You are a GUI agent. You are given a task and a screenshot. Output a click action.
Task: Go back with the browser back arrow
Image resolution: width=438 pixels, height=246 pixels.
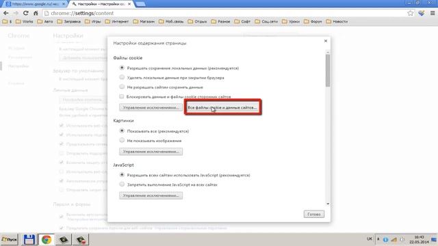pyautogui.click(x=6, y=13)
